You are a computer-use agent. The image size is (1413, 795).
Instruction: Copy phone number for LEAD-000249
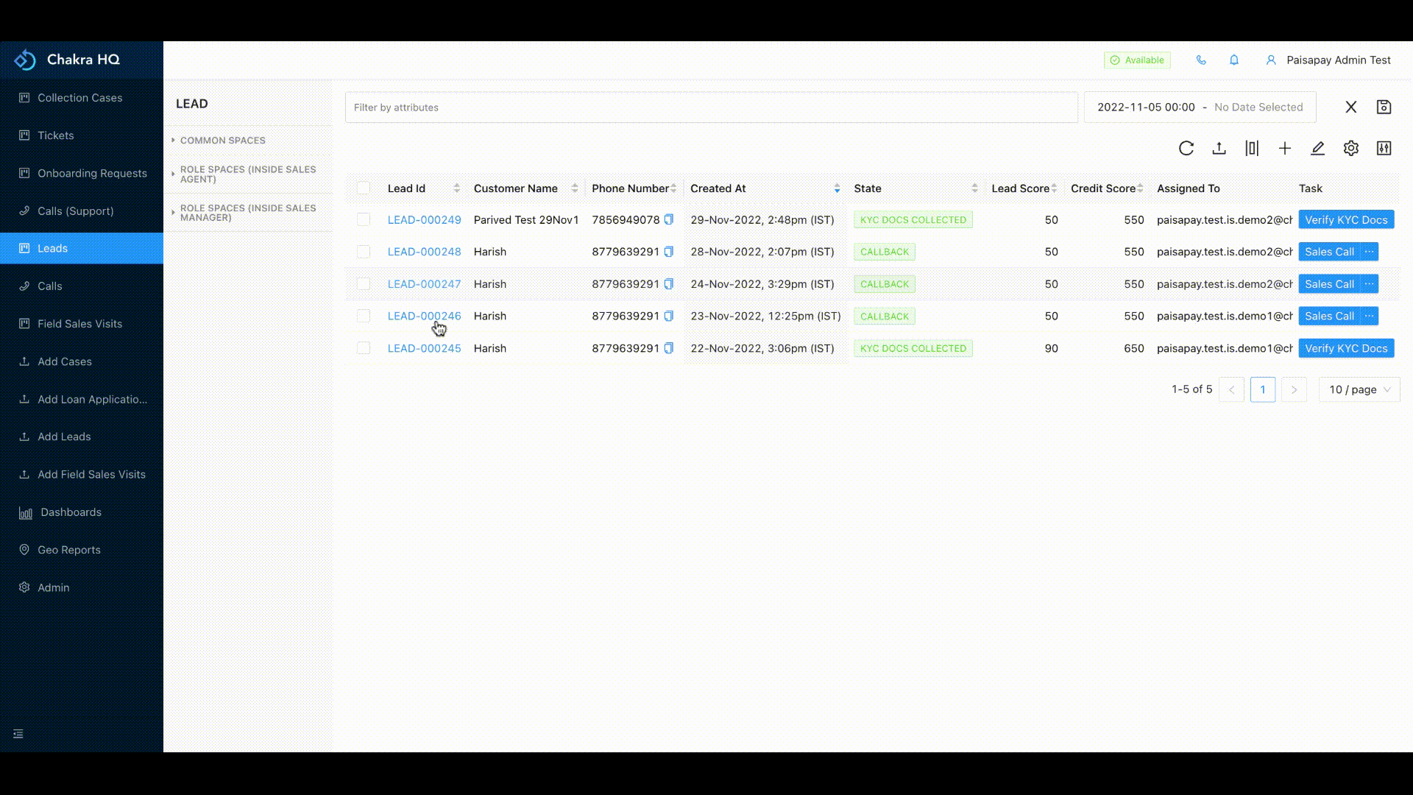pyautogui.click(x=669, y=219)
